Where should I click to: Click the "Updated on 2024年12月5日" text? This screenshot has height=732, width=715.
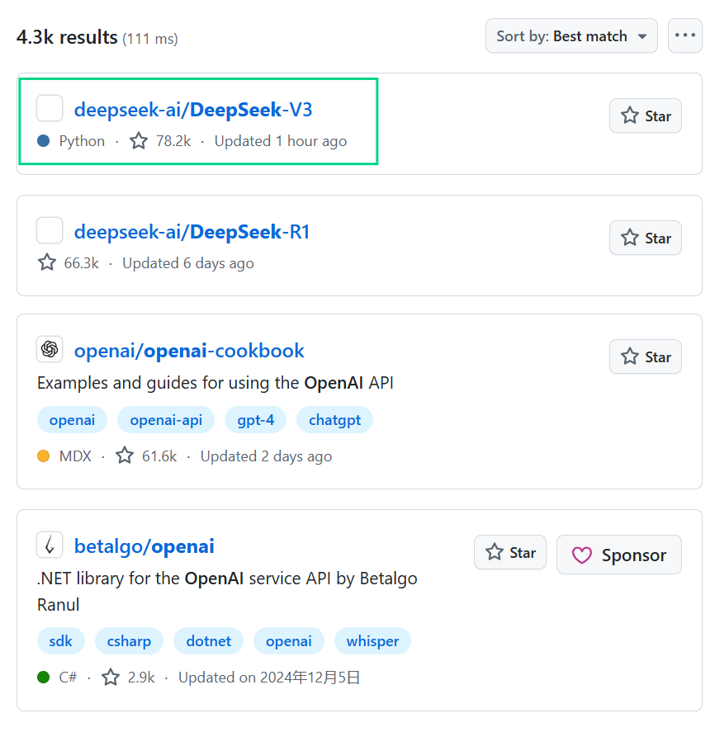coord(269,678)
